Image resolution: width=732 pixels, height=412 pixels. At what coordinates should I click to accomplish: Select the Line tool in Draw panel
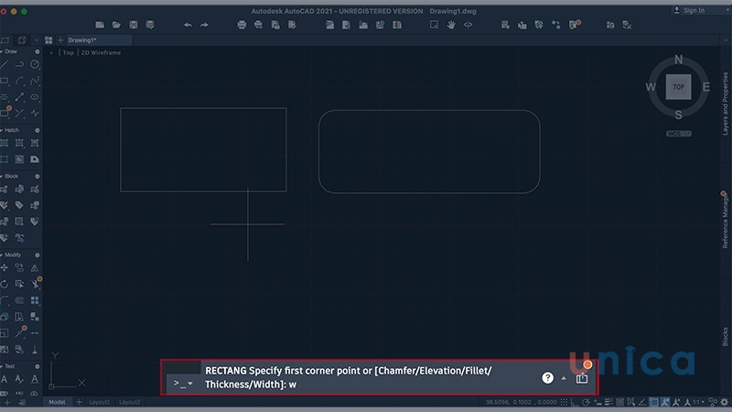coord(5,64)
